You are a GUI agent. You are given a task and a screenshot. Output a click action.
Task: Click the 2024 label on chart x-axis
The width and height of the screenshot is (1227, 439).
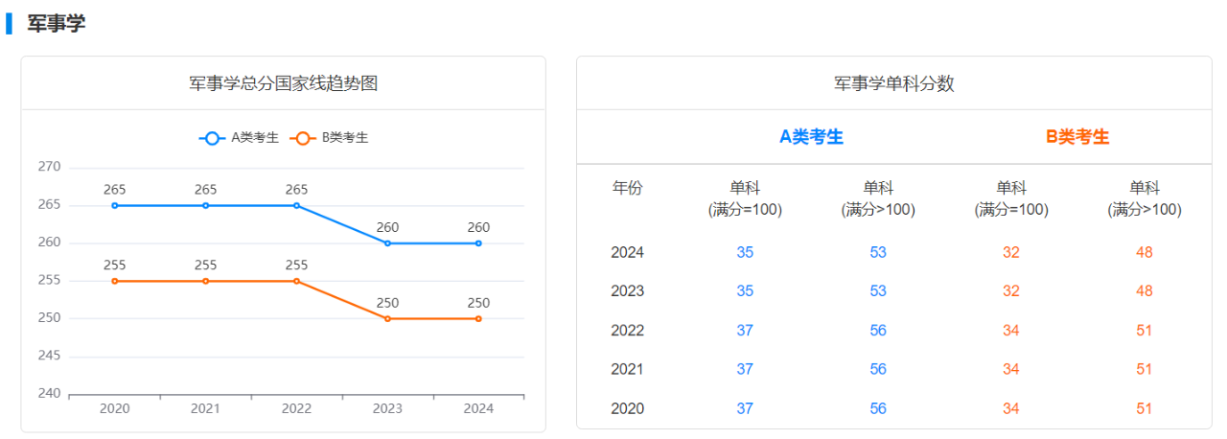[x=478, y=408]
